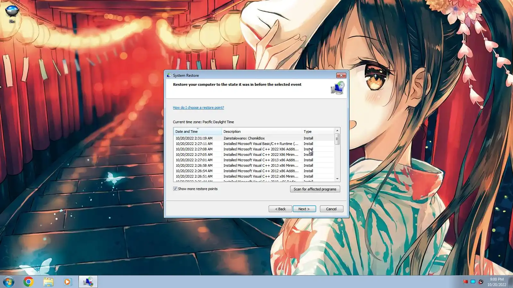513x288 pixels.
Task: Open the volume speaker tray icon
Action: 481,282
